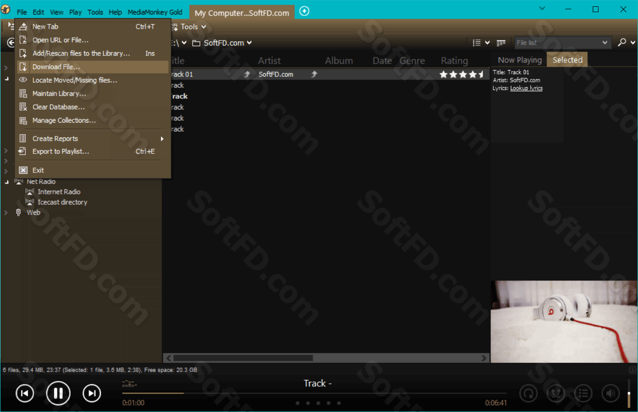
Task: Expand the Create Reports submenu
Action: [93, 139]
